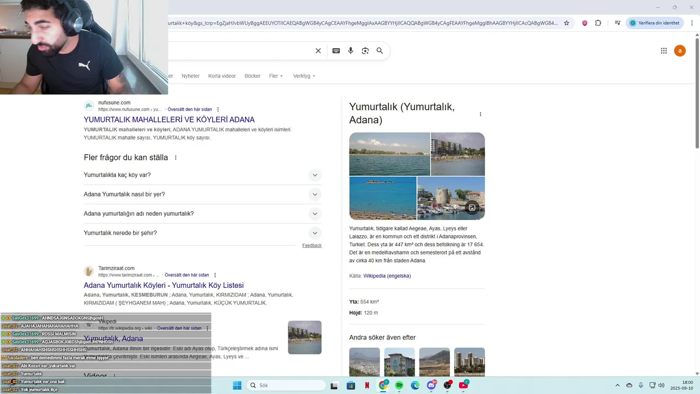700x394 pixels.
Task: Open 'YUMURTALIK MAHALLELERİ VE KÖYLERİ ADANA' result
Action: pos(169,120)
